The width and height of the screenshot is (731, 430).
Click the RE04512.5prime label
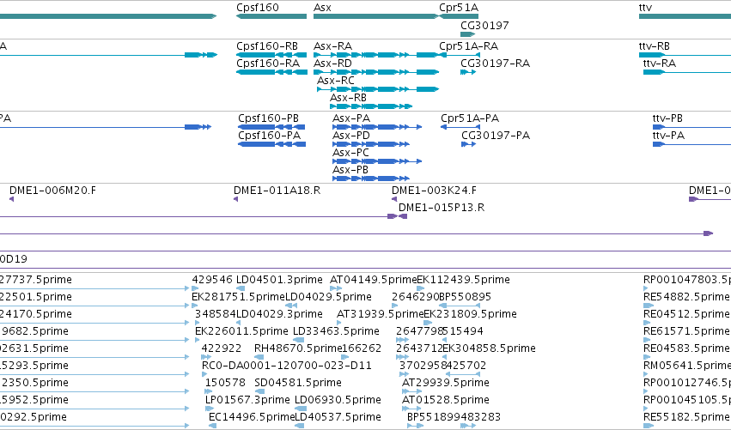point(686,314)
